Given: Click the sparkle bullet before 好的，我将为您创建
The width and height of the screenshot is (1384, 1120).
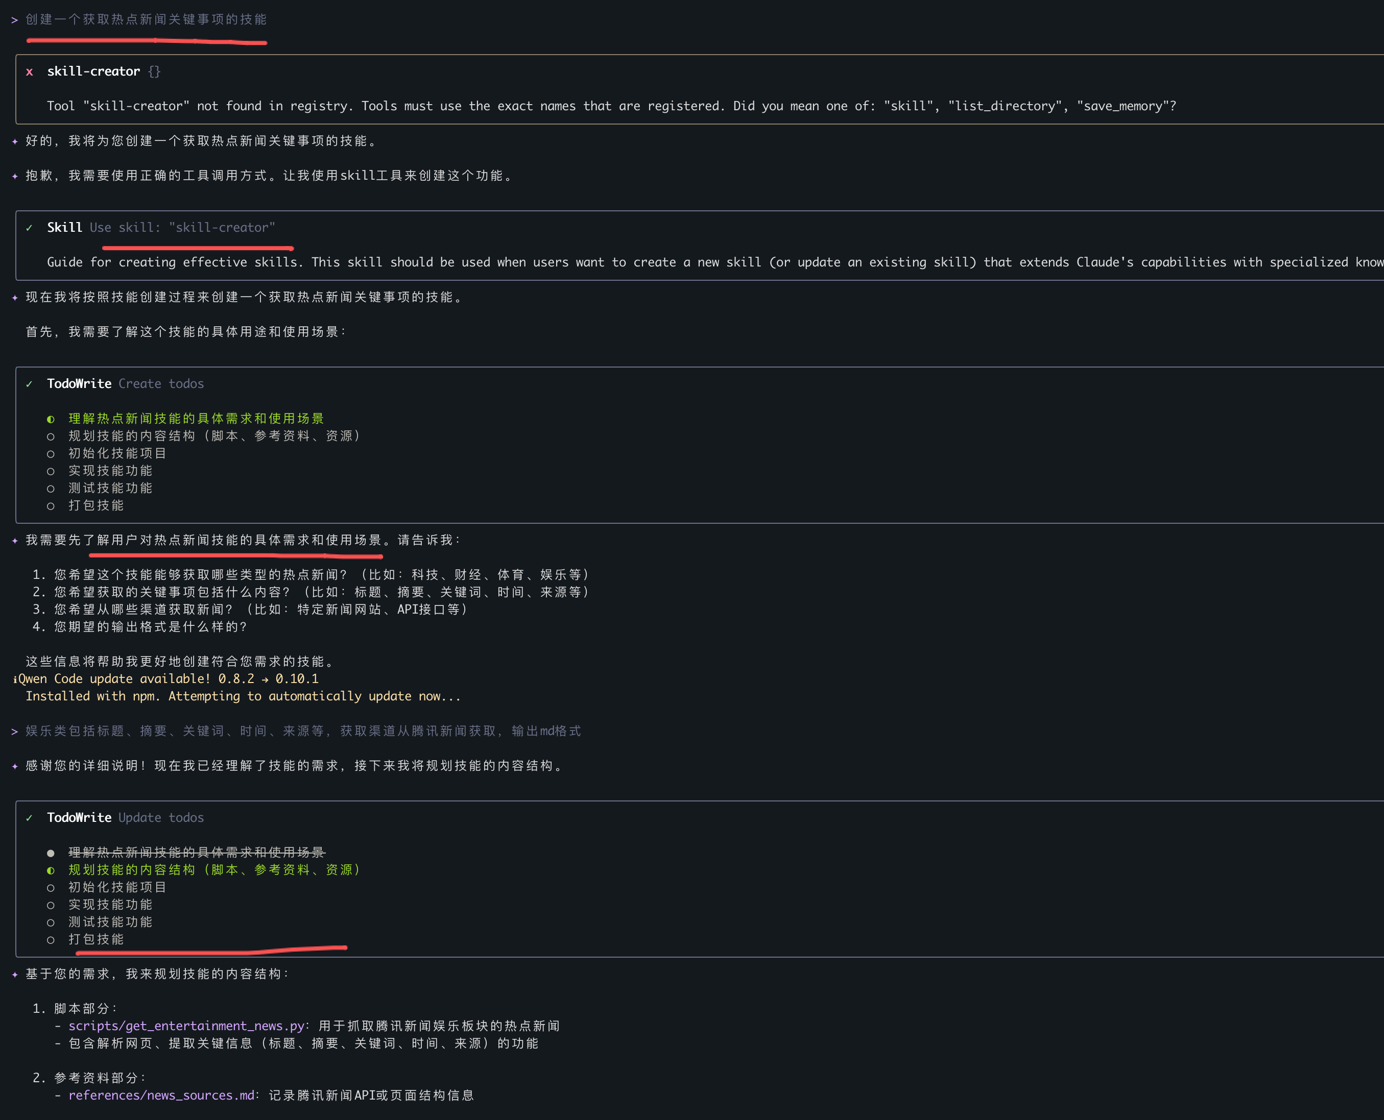Looking at the screenshot, I should point(15,141).
